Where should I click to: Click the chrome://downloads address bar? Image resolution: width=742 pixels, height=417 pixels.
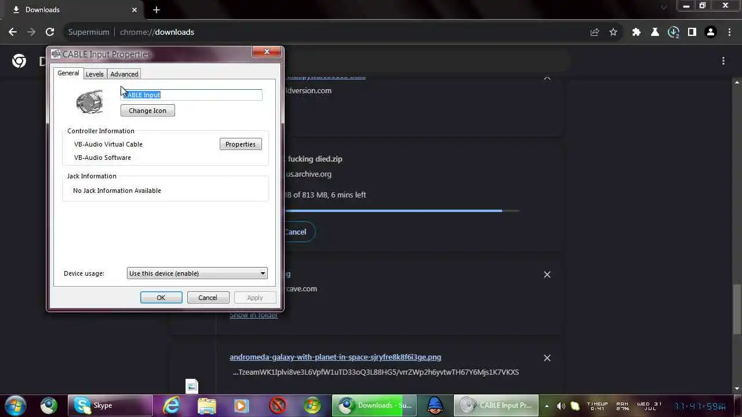[x=325, y=32]
